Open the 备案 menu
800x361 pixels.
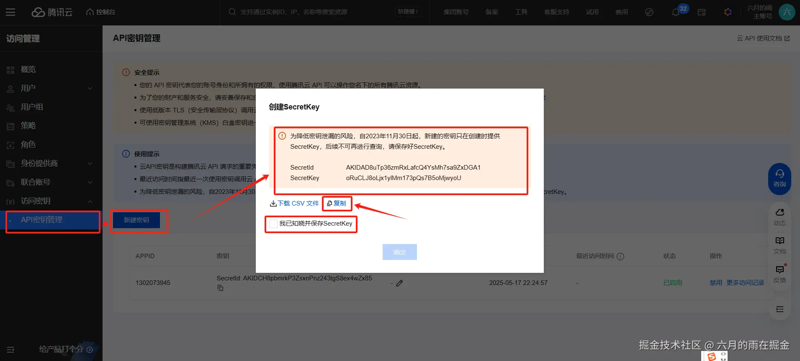click(x=491, y=12)
